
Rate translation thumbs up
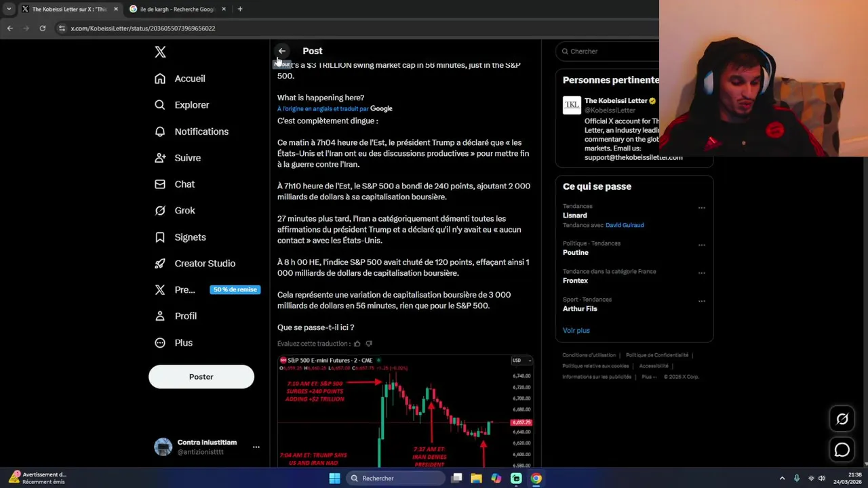coord(357,344)
